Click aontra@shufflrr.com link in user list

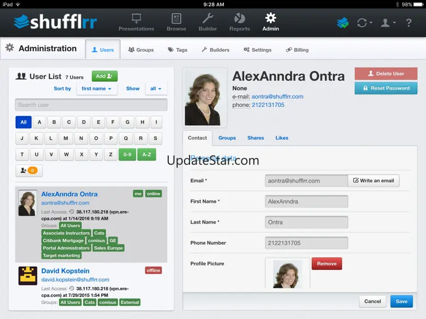point(65,203)
